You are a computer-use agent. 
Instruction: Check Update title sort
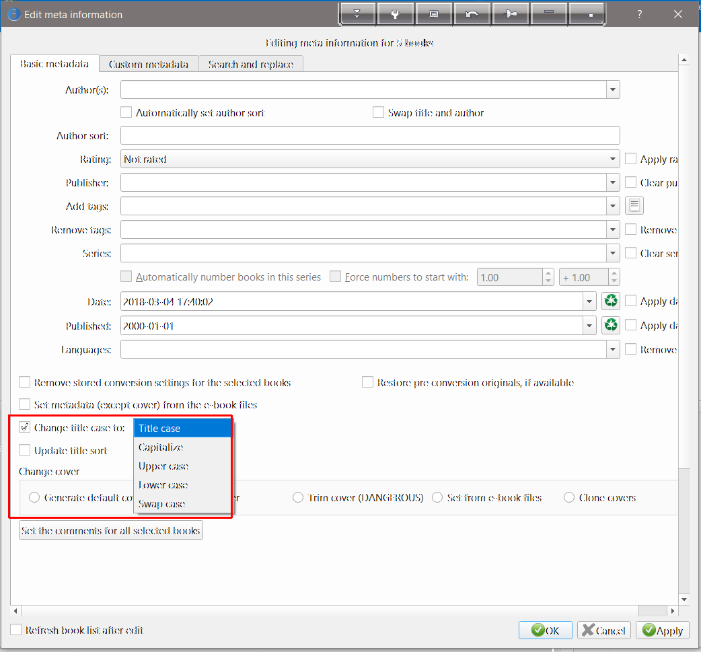point(25,450)
